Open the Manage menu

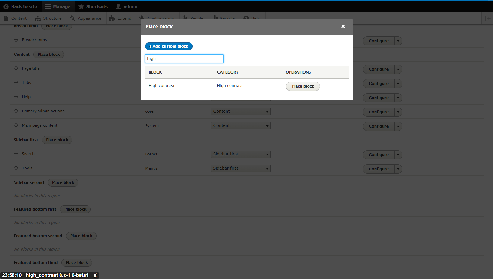58,6
